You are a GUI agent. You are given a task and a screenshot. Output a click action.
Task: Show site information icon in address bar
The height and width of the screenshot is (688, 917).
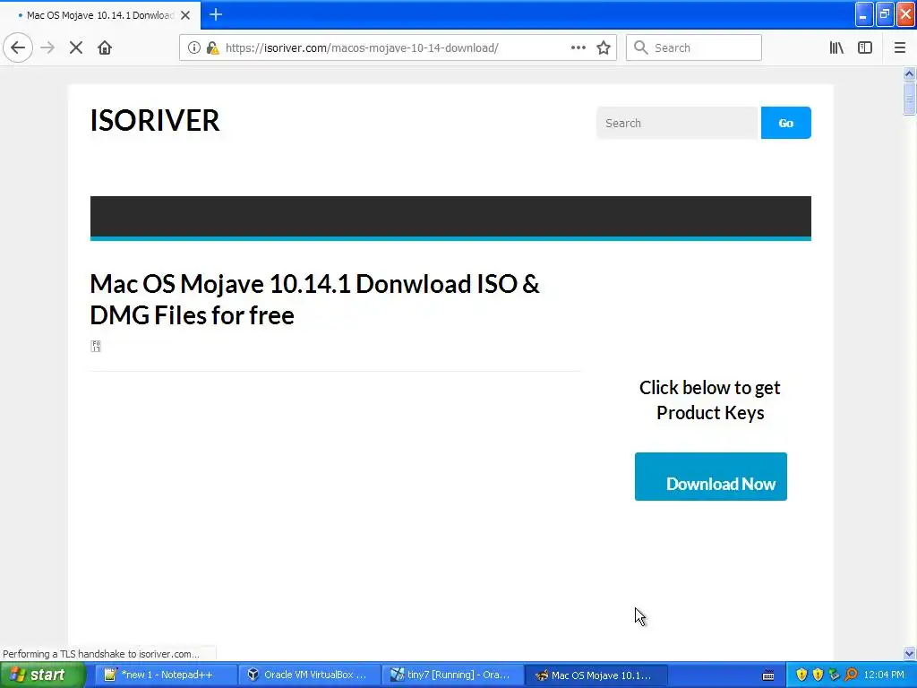194,47
